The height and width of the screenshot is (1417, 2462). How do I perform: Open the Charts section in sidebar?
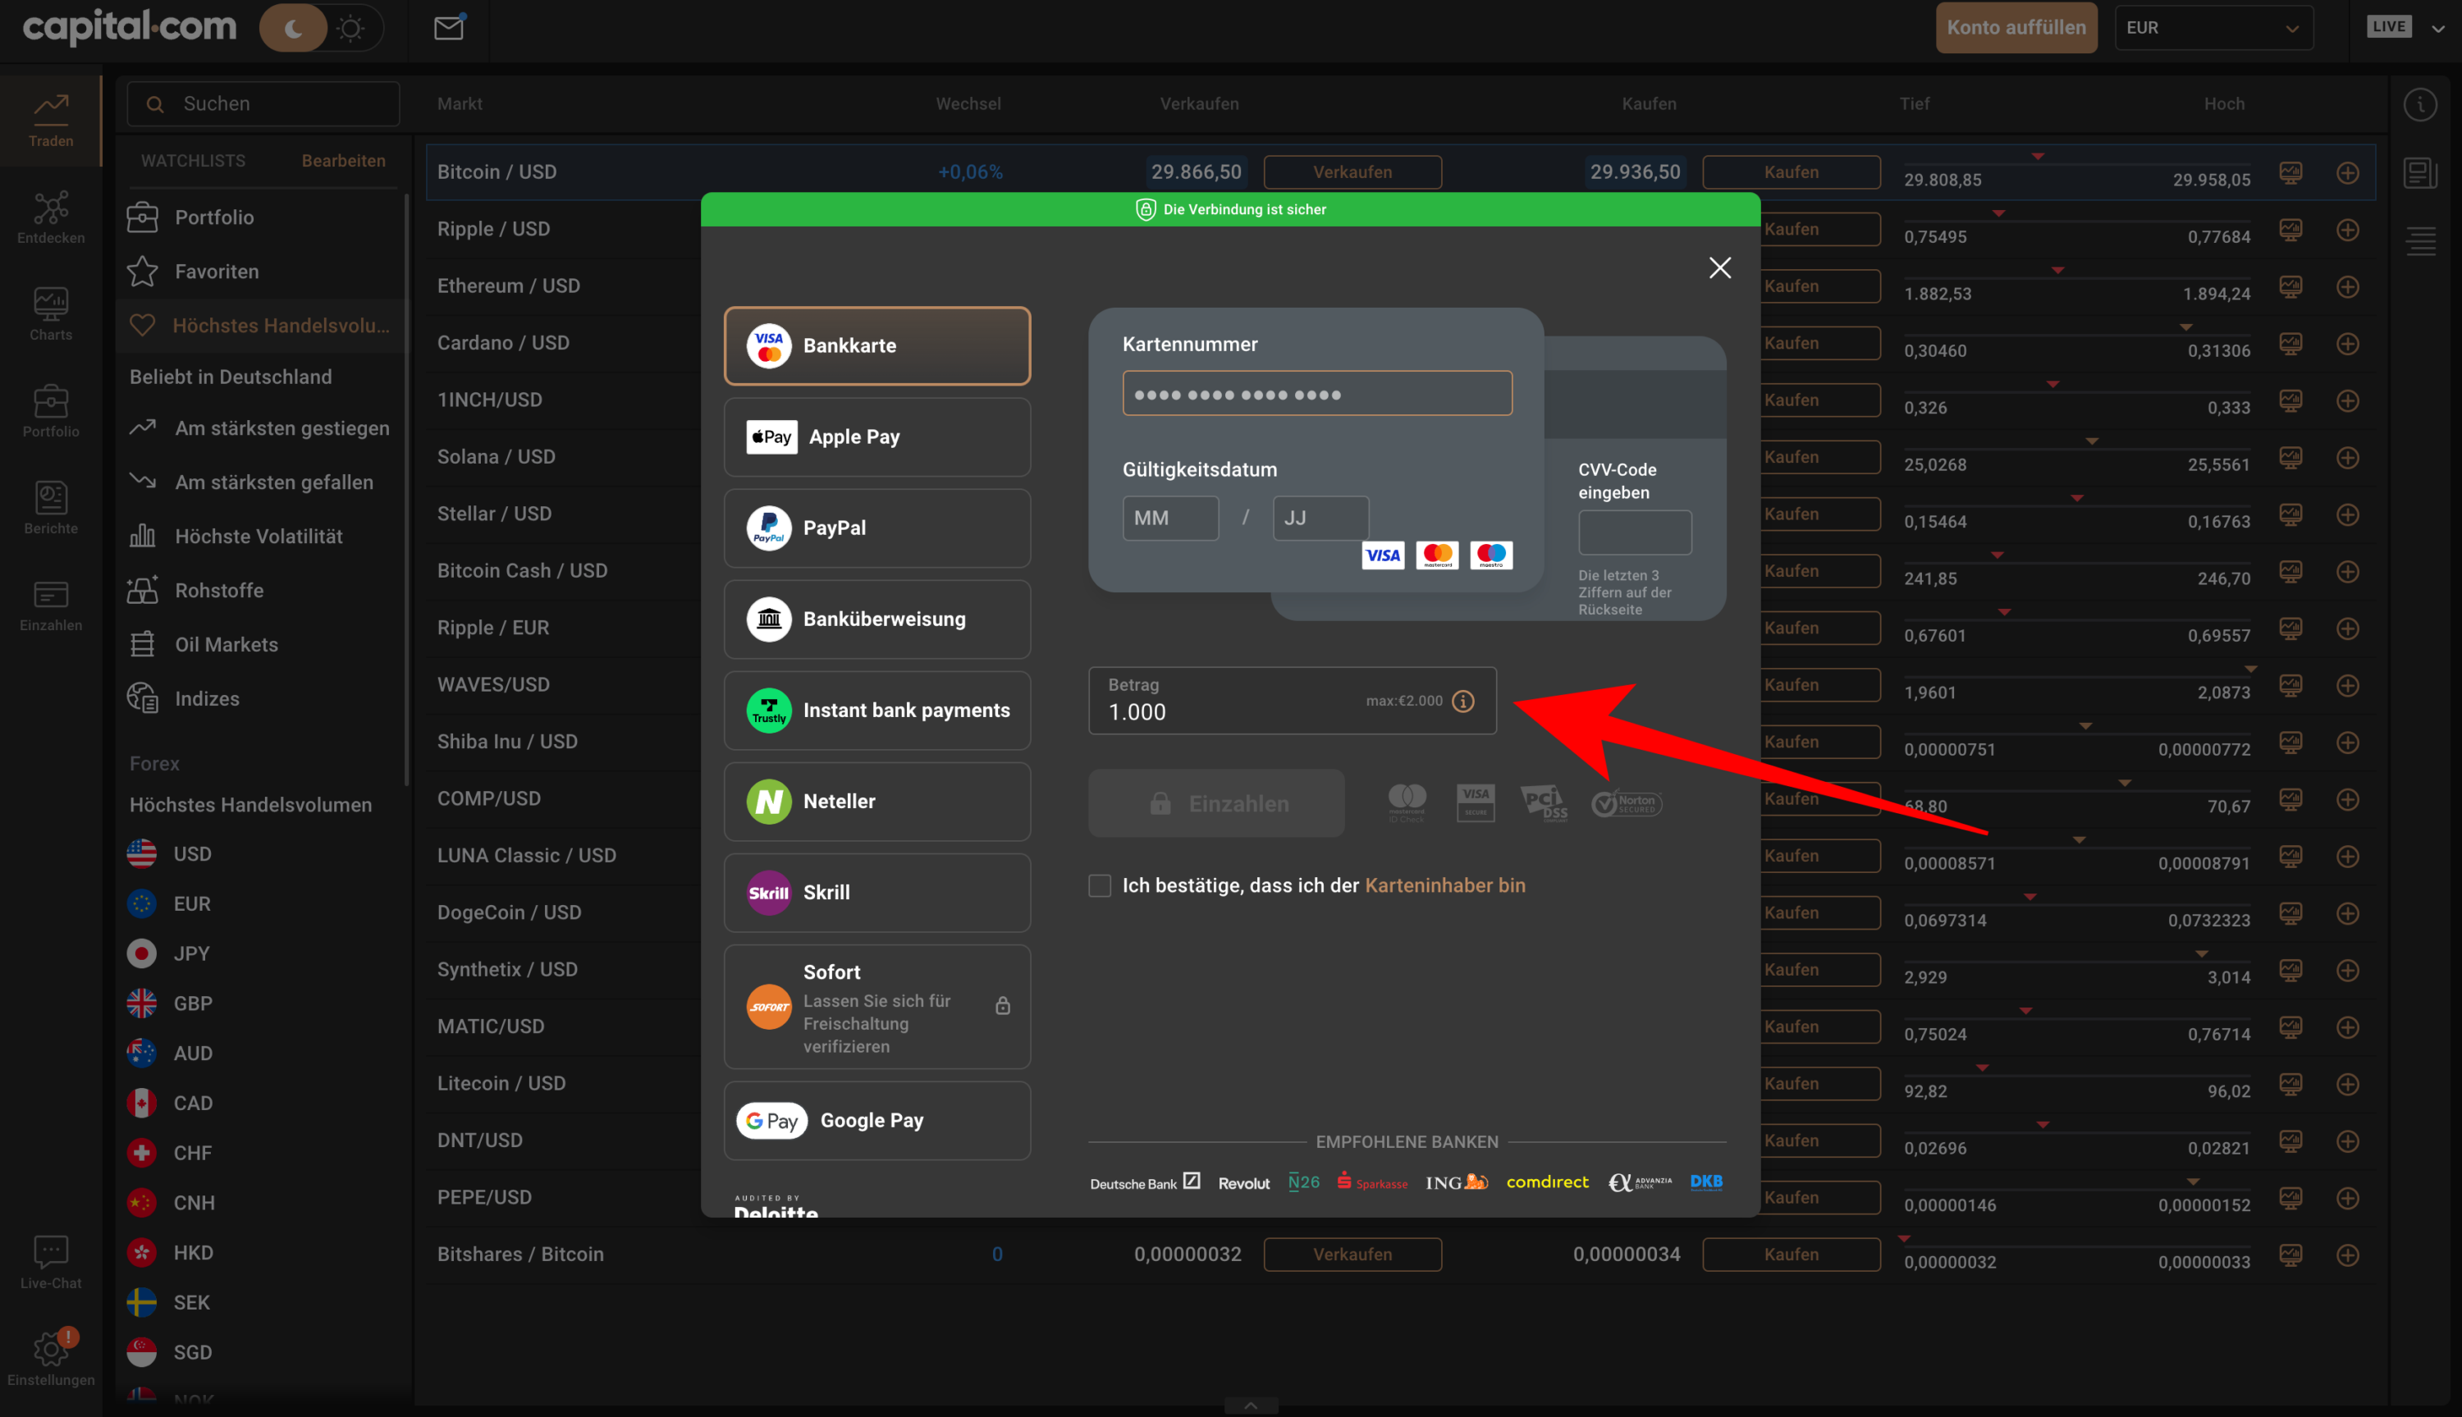coord(51,313)
